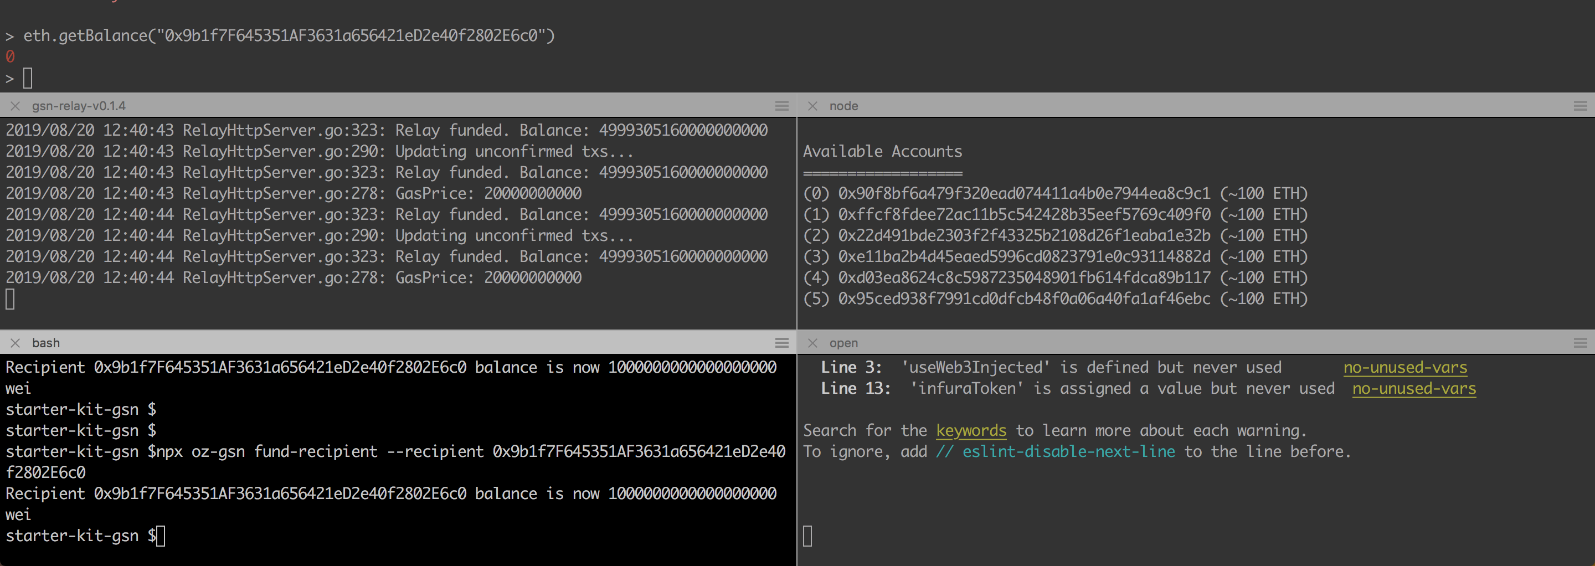Open the bash pane options menu
The width and height of the screenshot is (1595, 566).
[x=781, y=342]
